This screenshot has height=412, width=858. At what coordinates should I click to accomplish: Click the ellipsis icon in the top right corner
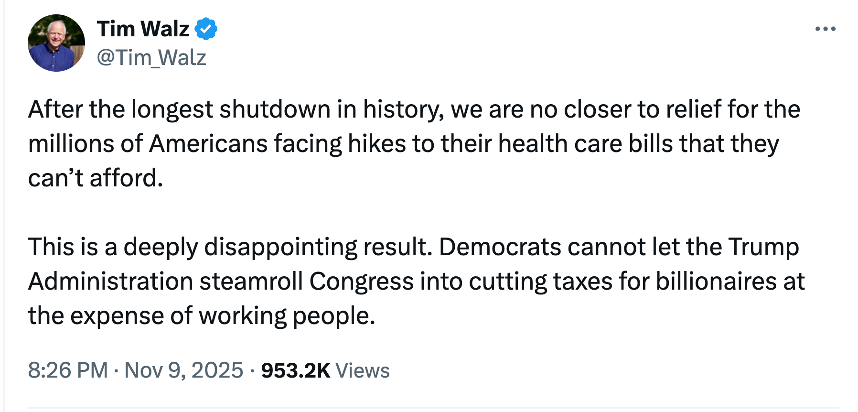coord(825,28)
